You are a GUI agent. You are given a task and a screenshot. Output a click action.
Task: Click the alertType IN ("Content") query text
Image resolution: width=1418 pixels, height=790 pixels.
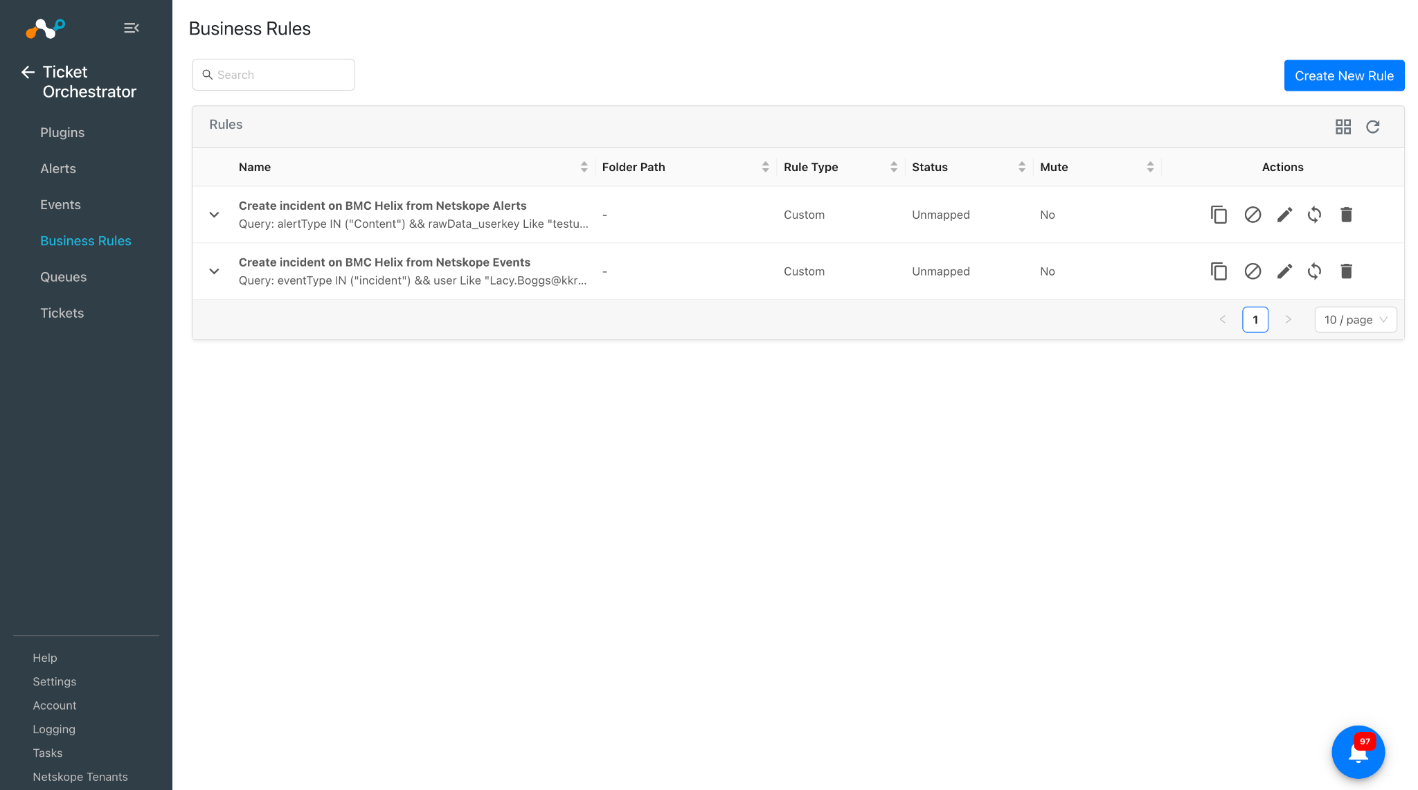tap(414, 224)
